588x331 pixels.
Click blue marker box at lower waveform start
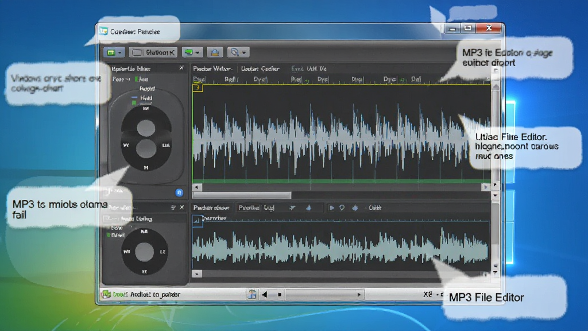(198, 221)
